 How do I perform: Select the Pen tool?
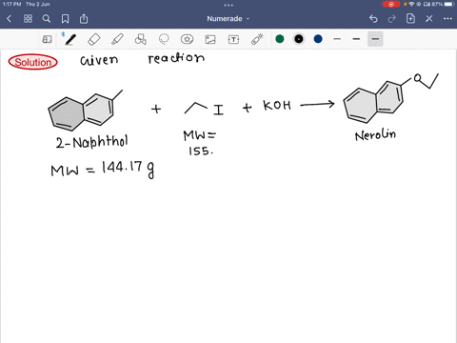click(x=70, y=39)
